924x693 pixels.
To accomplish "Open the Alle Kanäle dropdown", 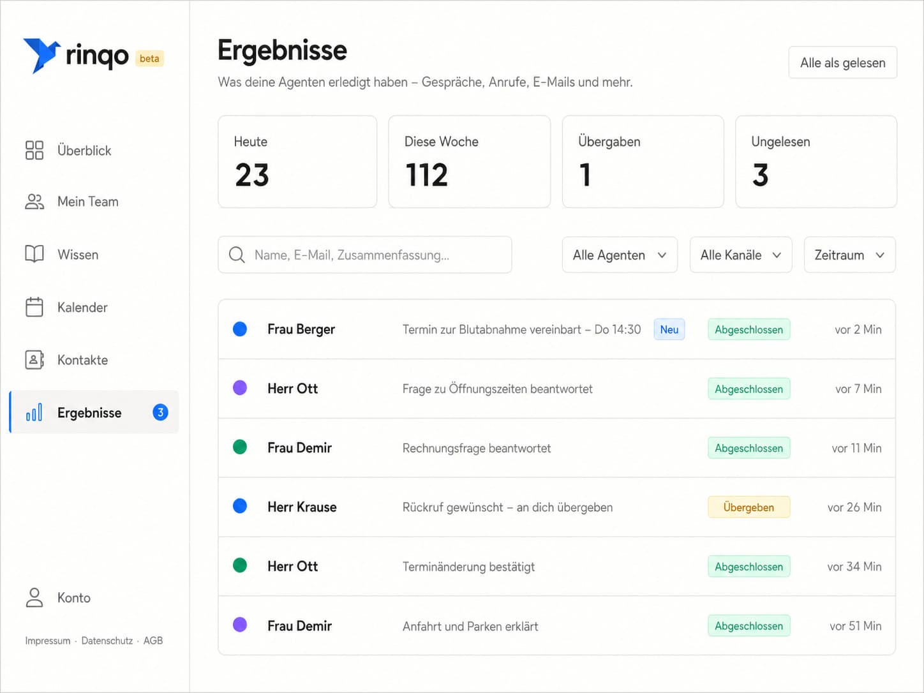I will point(741,255).
